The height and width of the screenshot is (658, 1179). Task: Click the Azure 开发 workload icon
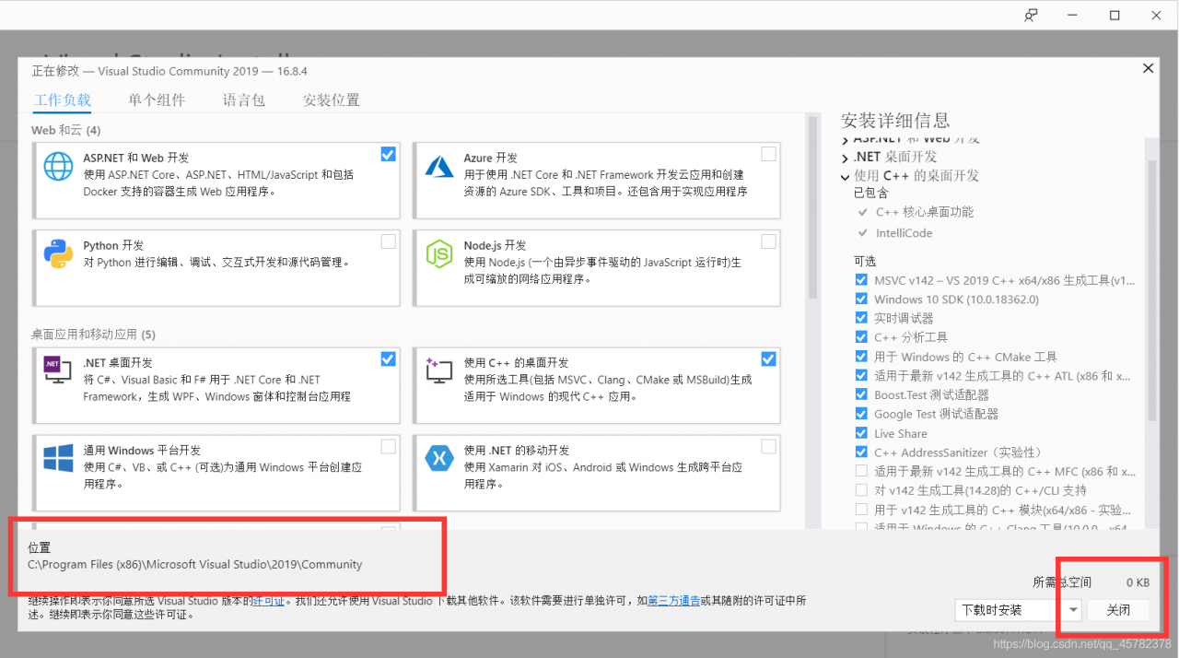(x=438, y=166)
